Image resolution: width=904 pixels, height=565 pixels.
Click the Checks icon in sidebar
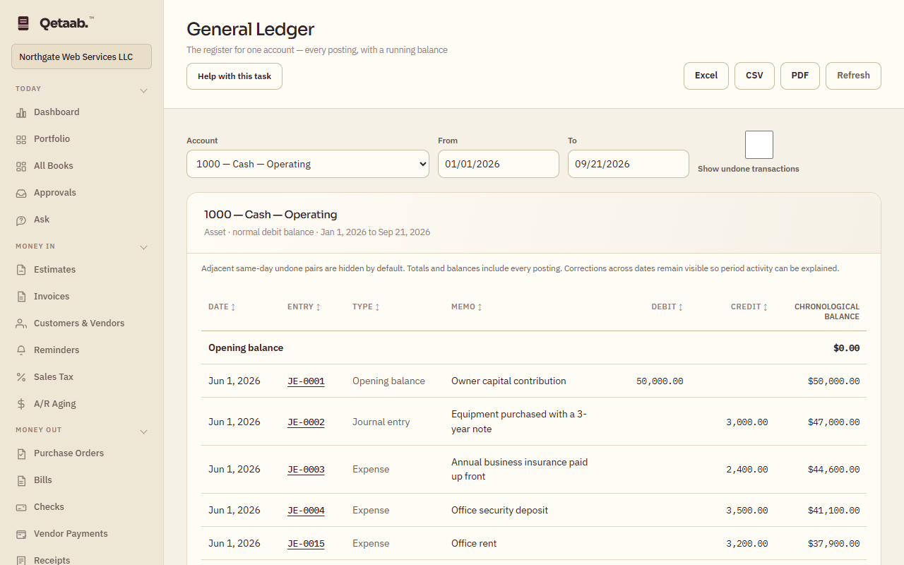pyautogui.click(x=21, y=507)
